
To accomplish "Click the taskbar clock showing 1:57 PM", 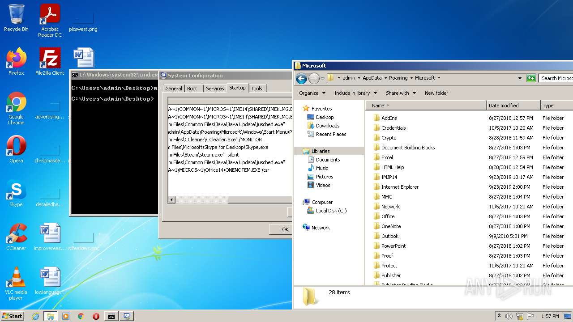I will pos(550,316).
